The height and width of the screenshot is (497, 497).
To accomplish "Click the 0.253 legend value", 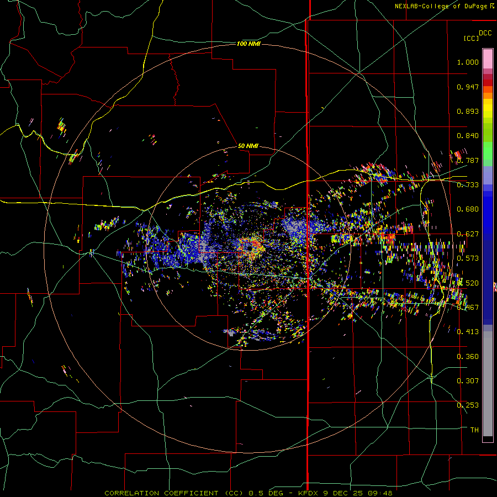I will [x=468, y=405].
